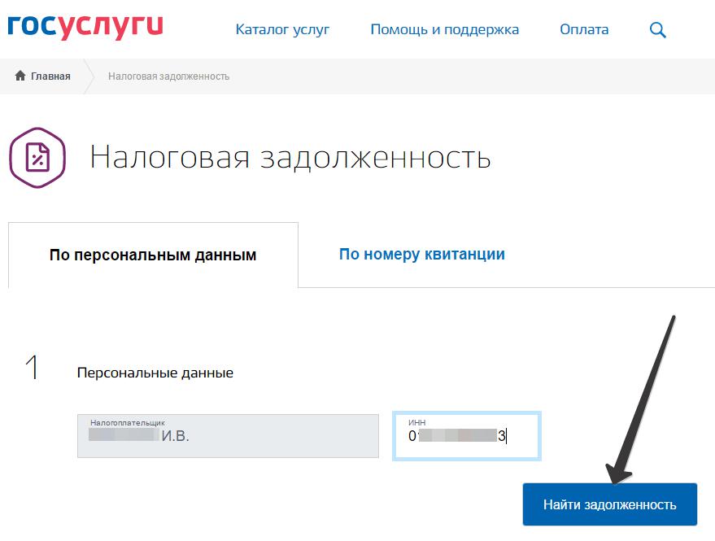Switch to the По номеру квитанции tab
The image size is (715, 541).
(422, 254)
